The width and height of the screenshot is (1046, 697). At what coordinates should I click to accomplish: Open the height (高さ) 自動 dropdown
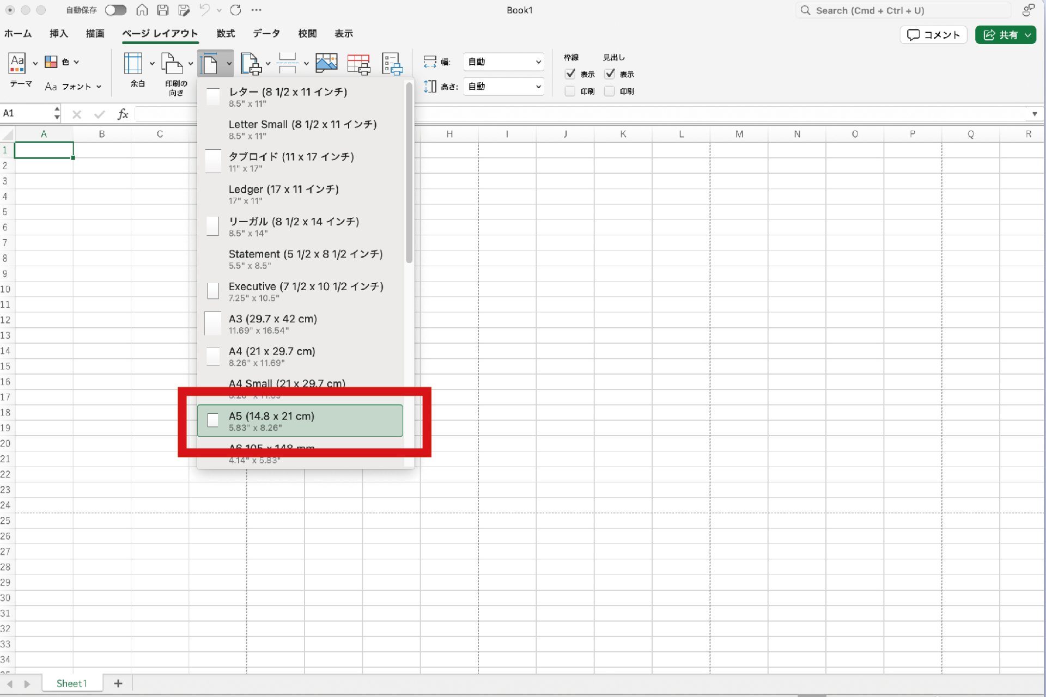503,86
